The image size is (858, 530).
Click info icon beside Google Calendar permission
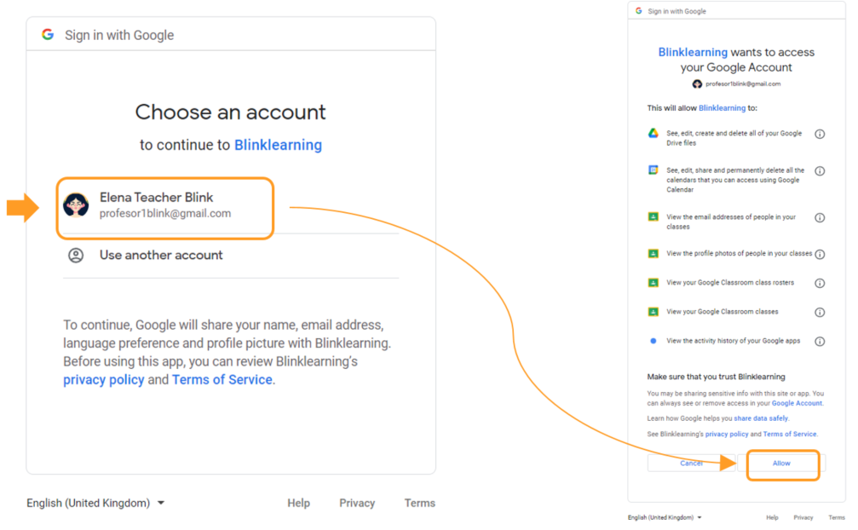pos(820,171)
